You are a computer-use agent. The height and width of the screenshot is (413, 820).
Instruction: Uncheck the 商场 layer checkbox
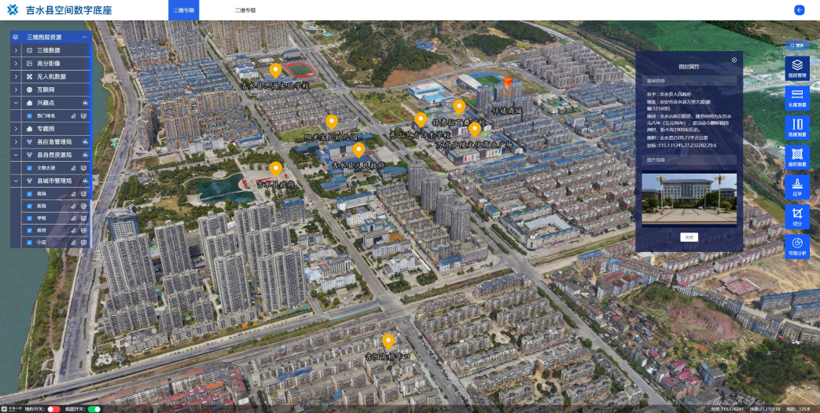(30, 194)
